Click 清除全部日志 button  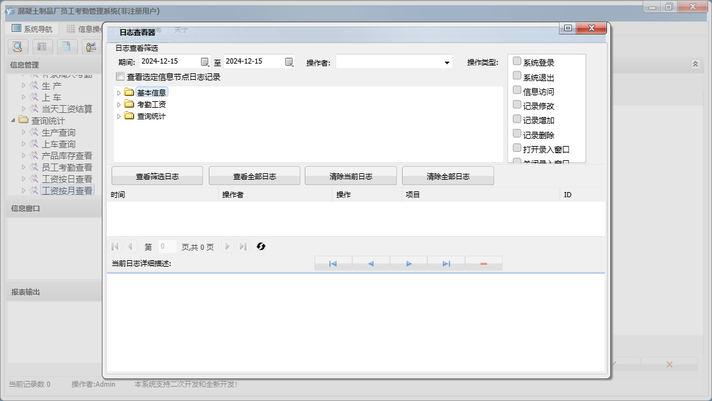point(447,176)
